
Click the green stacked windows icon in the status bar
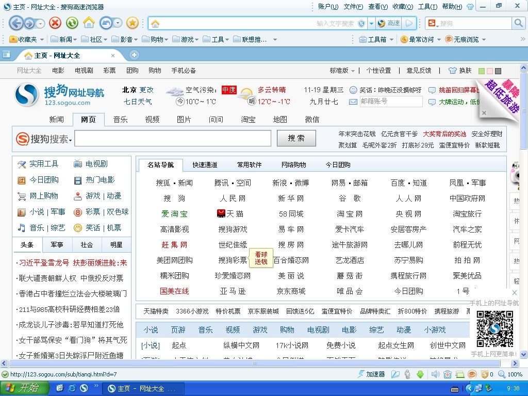click(459, 374)
